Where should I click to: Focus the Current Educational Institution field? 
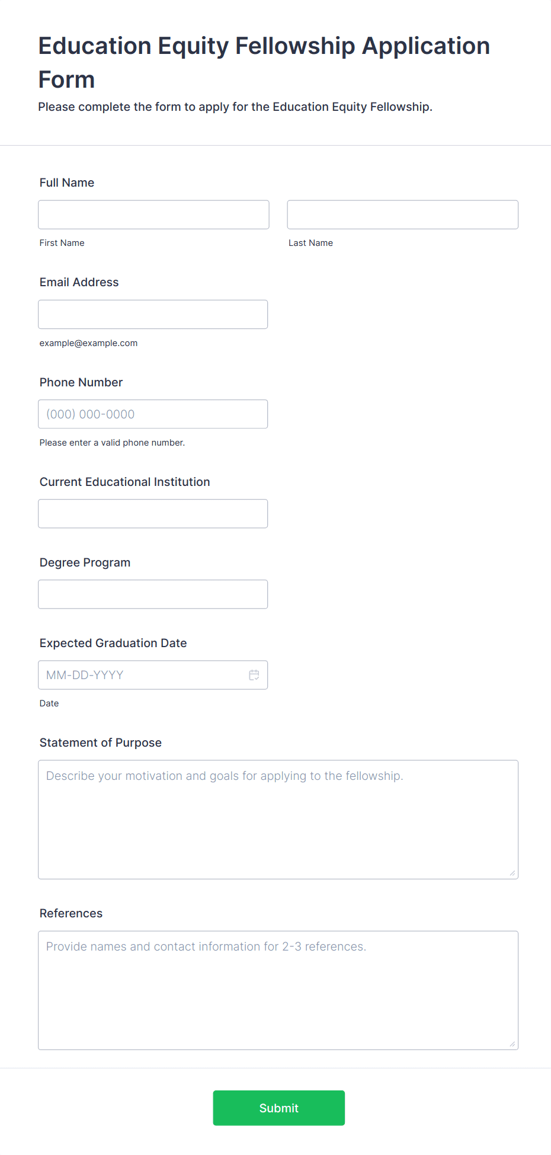click(x=153, y=514)
